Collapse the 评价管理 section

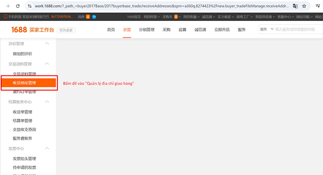coord(47,44)
